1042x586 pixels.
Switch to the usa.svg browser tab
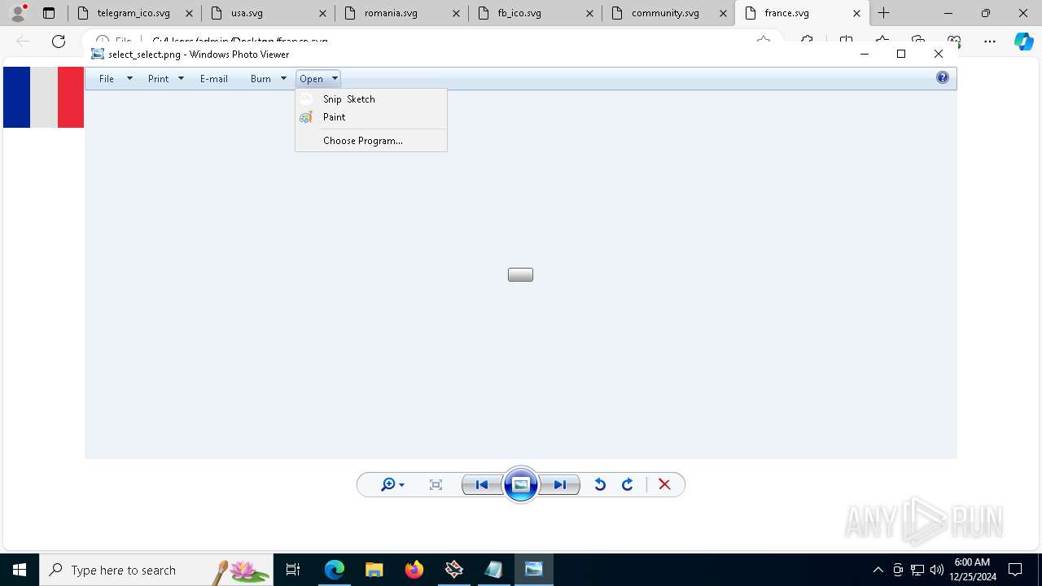[269, 13]
